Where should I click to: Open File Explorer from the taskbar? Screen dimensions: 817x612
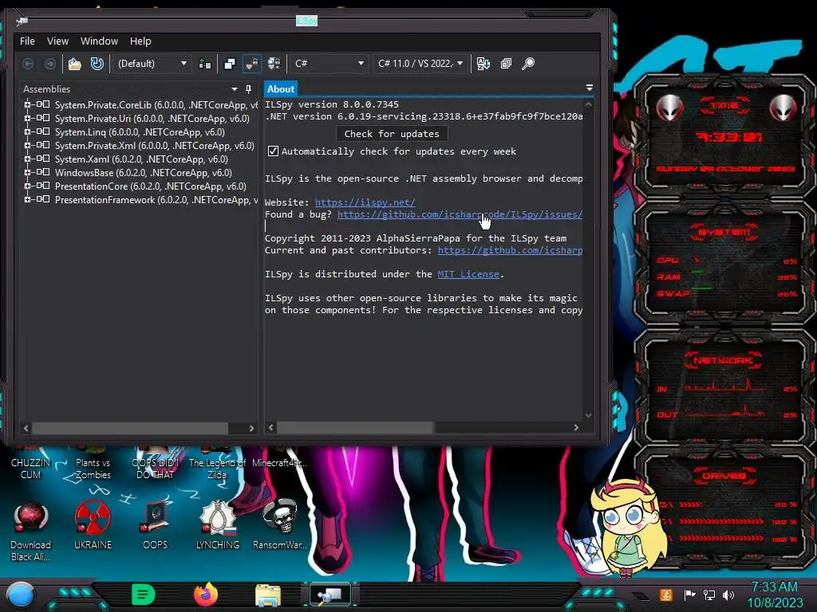(x=268, y=595)
